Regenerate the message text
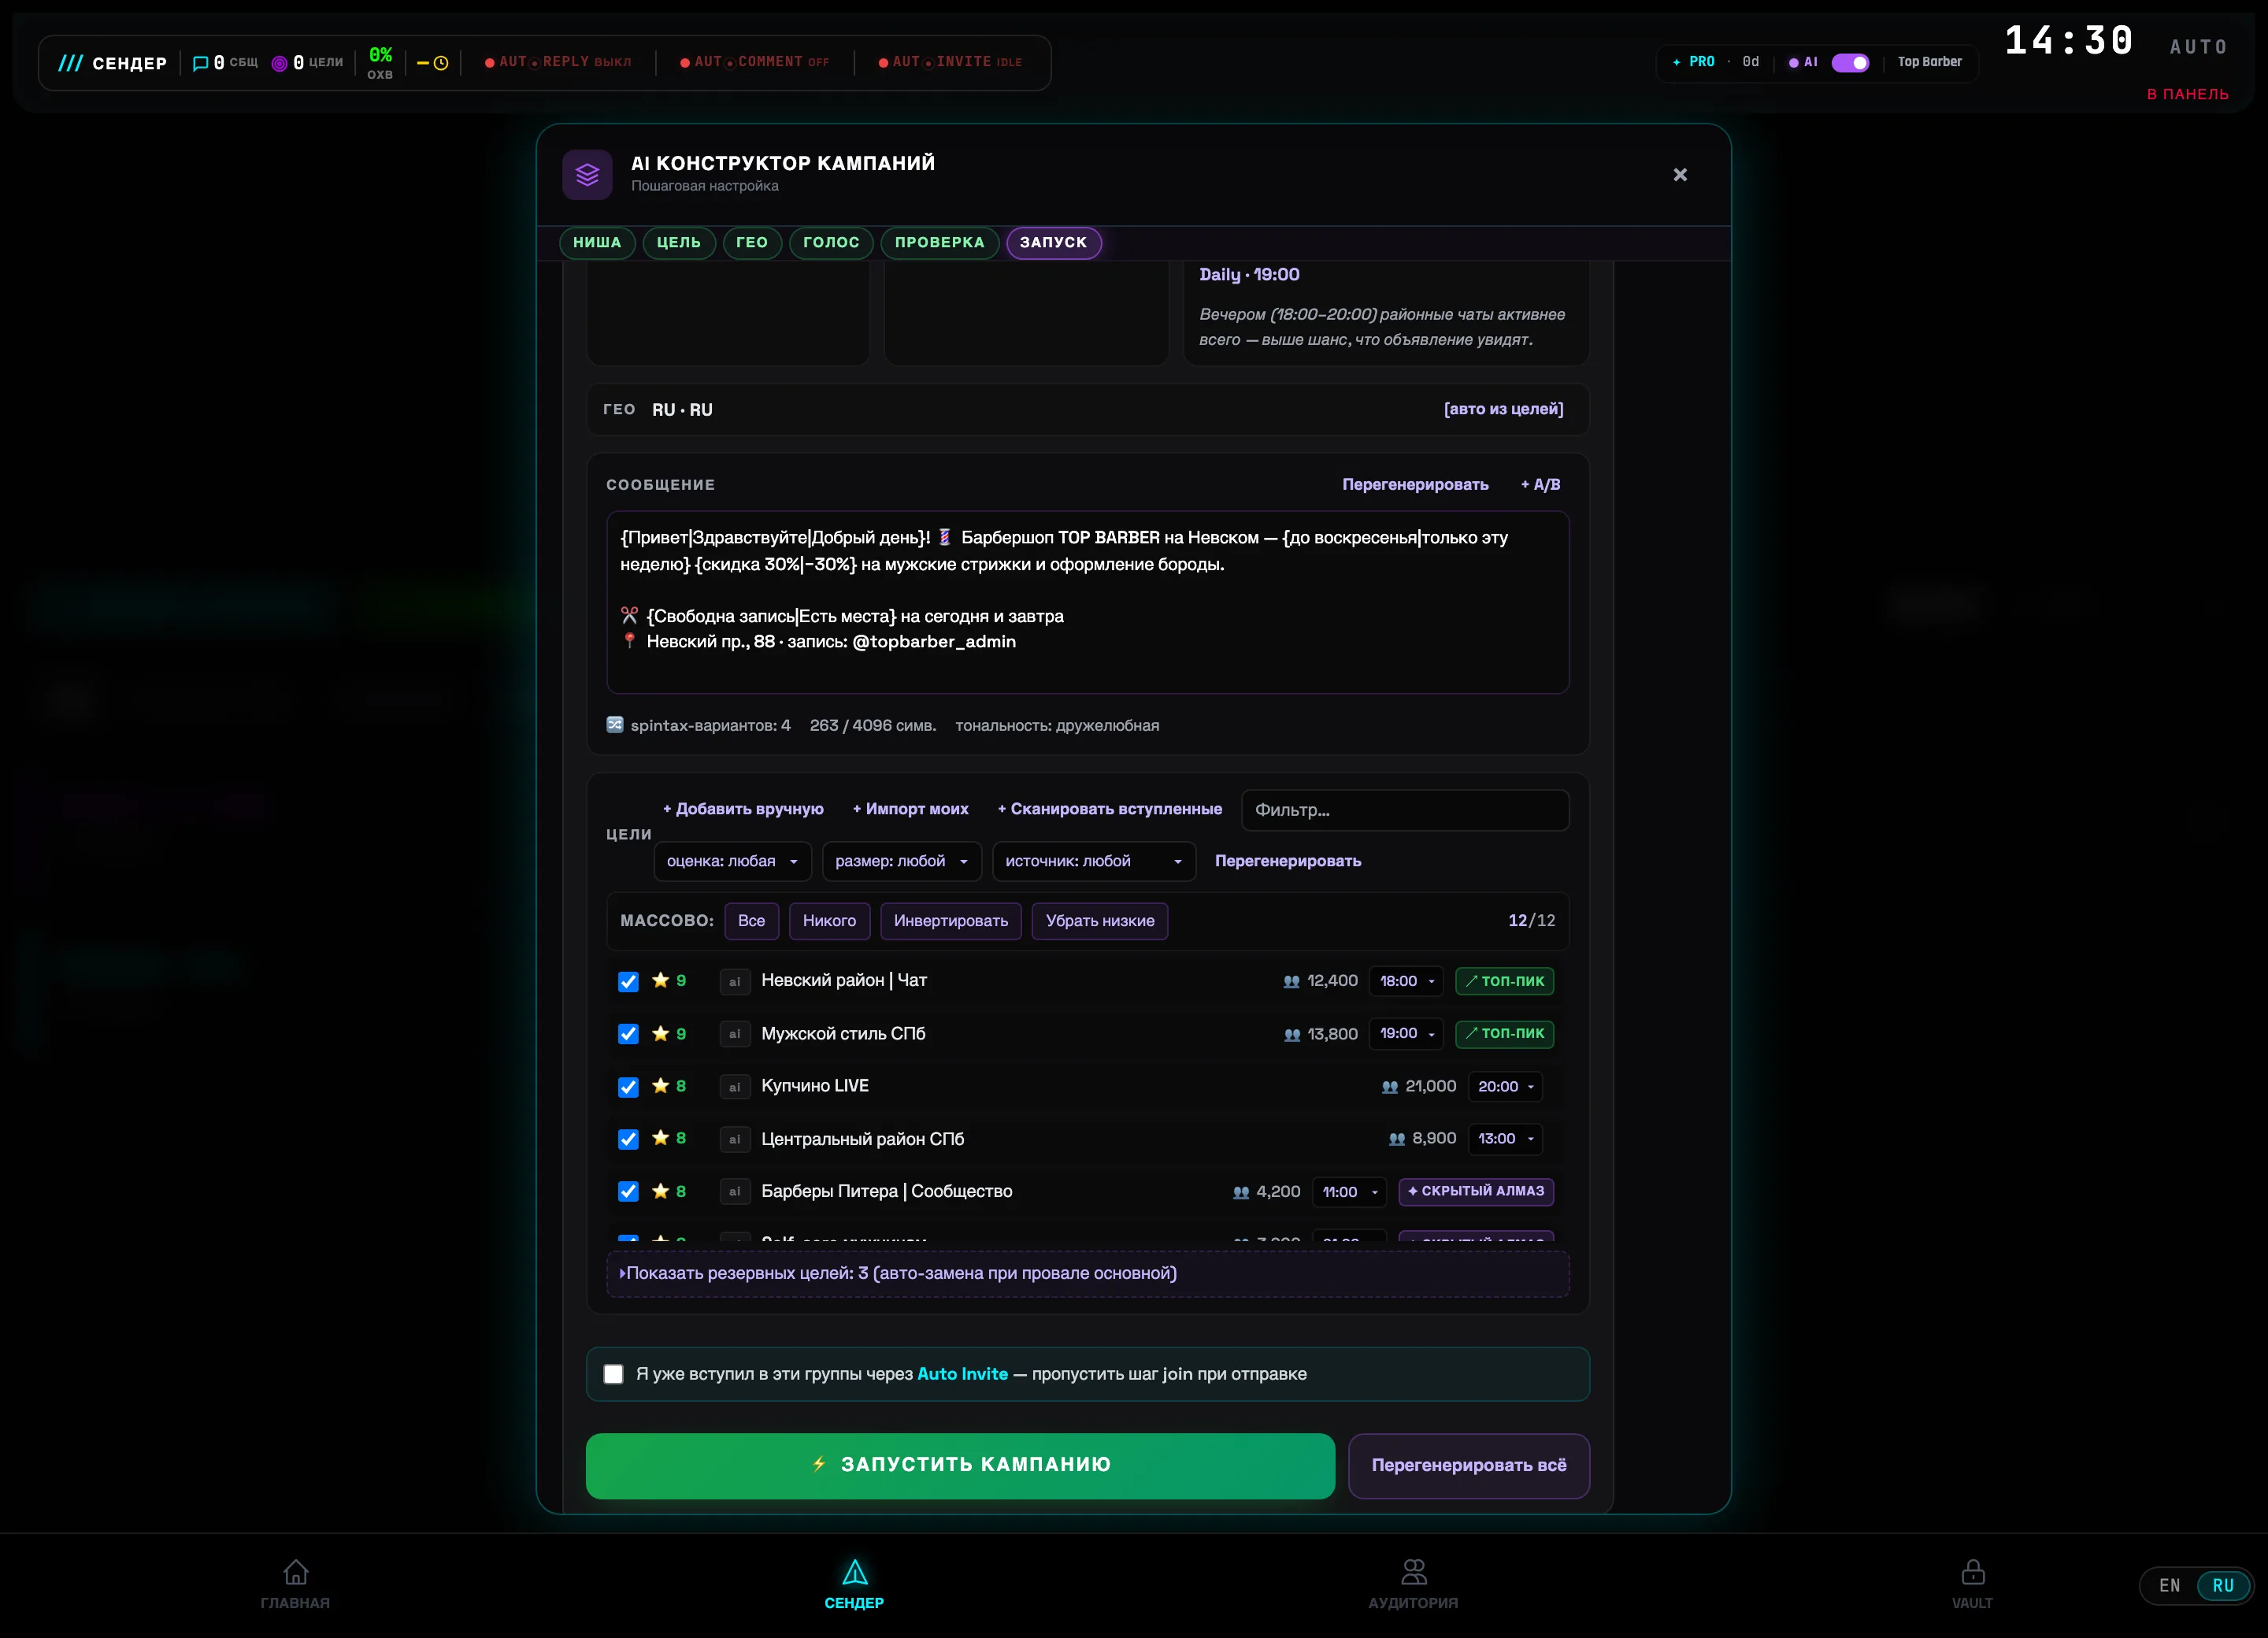 click(1415, 484)
